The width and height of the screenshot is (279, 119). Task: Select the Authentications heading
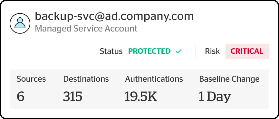click(154, 79)
